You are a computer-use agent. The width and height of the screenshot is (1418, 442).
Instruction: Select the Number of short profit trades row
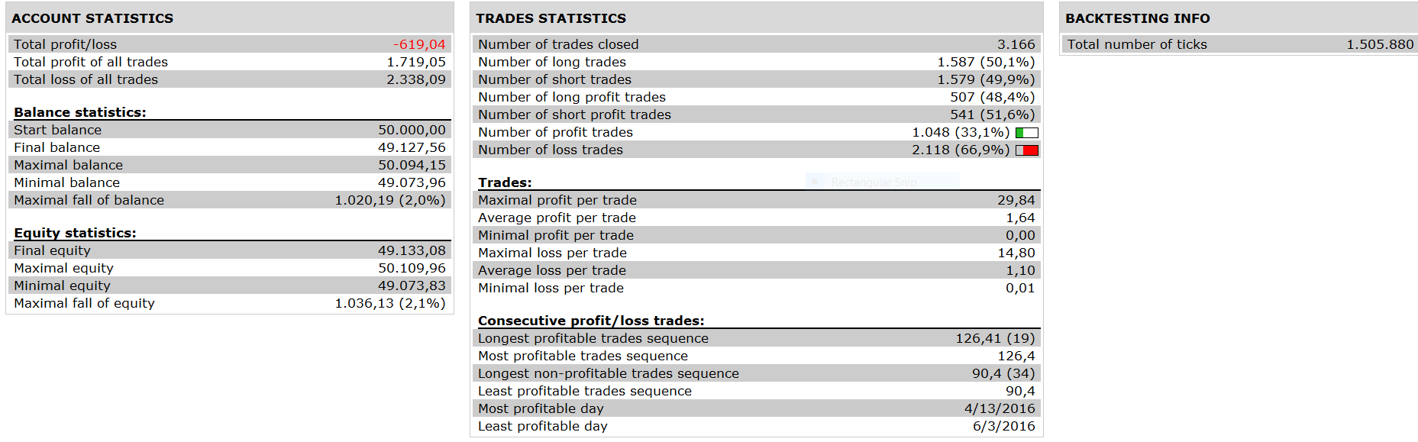(x=757, y=115)
